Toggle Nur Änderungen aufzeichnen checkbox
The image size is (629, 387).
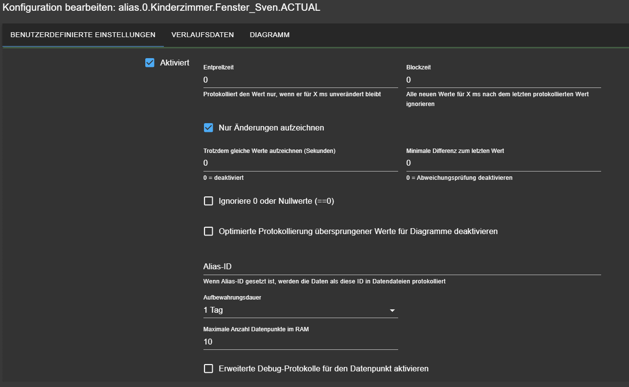tap(208, 128)
